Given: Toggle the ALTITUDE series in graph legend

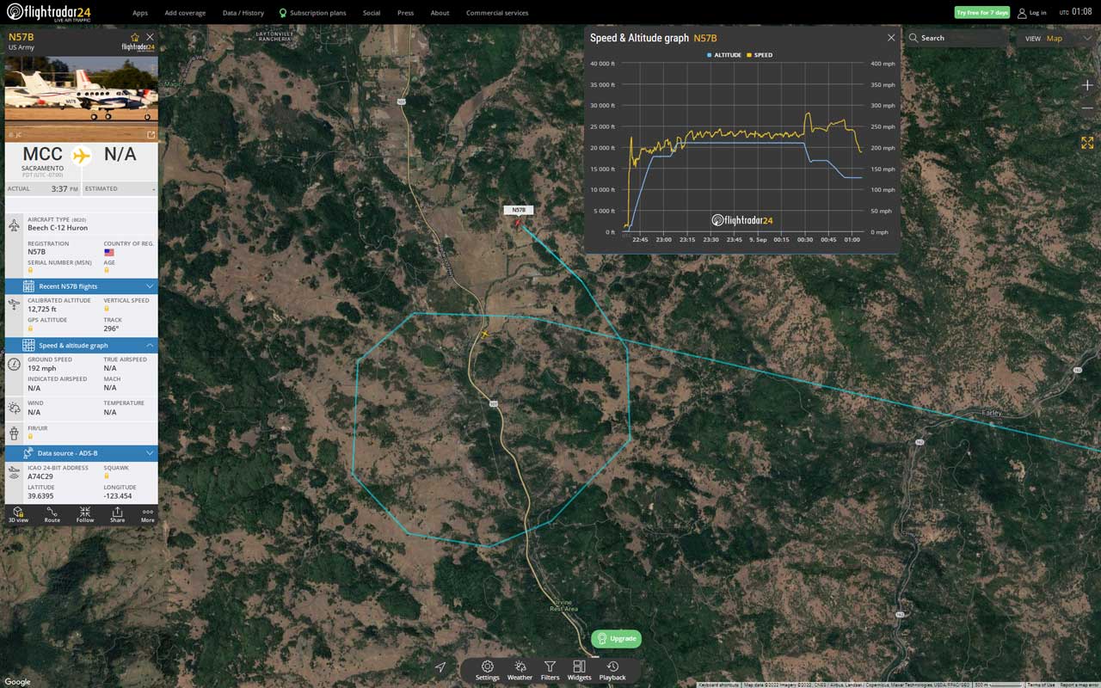Looking at the screenshot, I should [x=723, y=55].
